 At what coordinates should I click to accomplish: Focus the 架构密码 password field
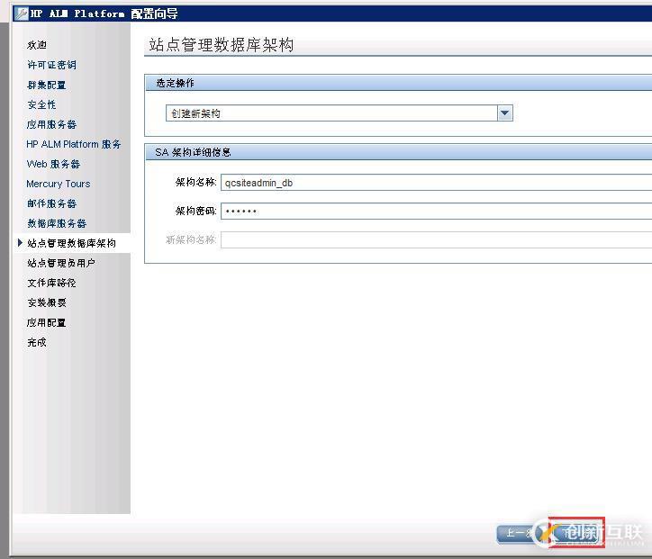tap(436, 212)
